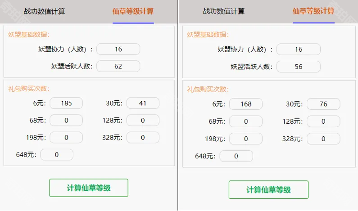Select 仙草等级计算 tab in right panel
The height and width of the screenshot is (211, 358).
pos(313,11)
